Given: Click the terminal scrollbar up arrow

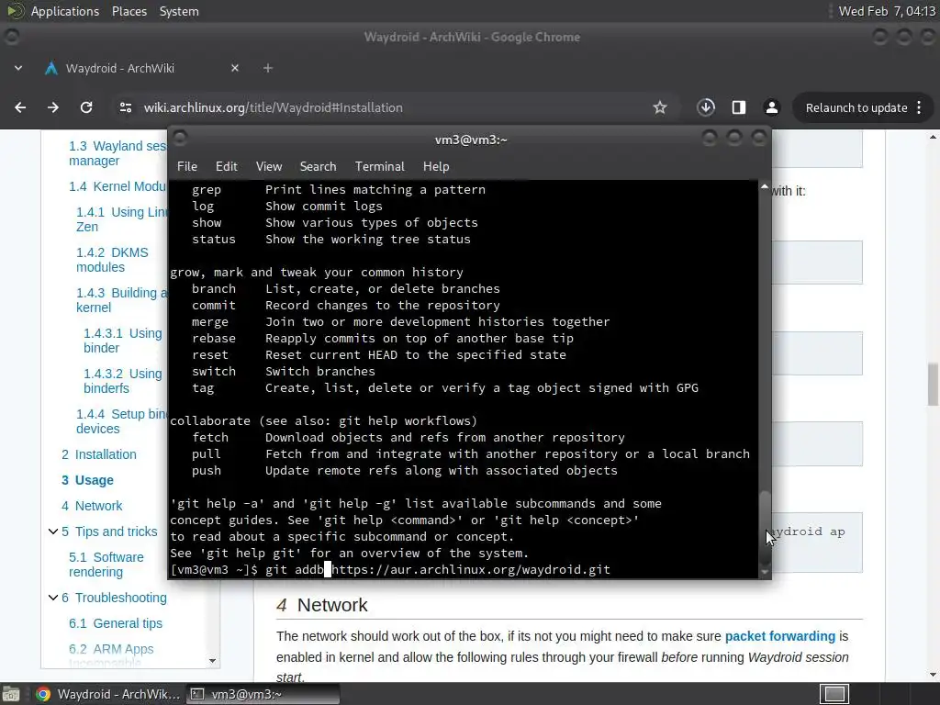Looking at the screenshot, I should click(x=765, y=187).
